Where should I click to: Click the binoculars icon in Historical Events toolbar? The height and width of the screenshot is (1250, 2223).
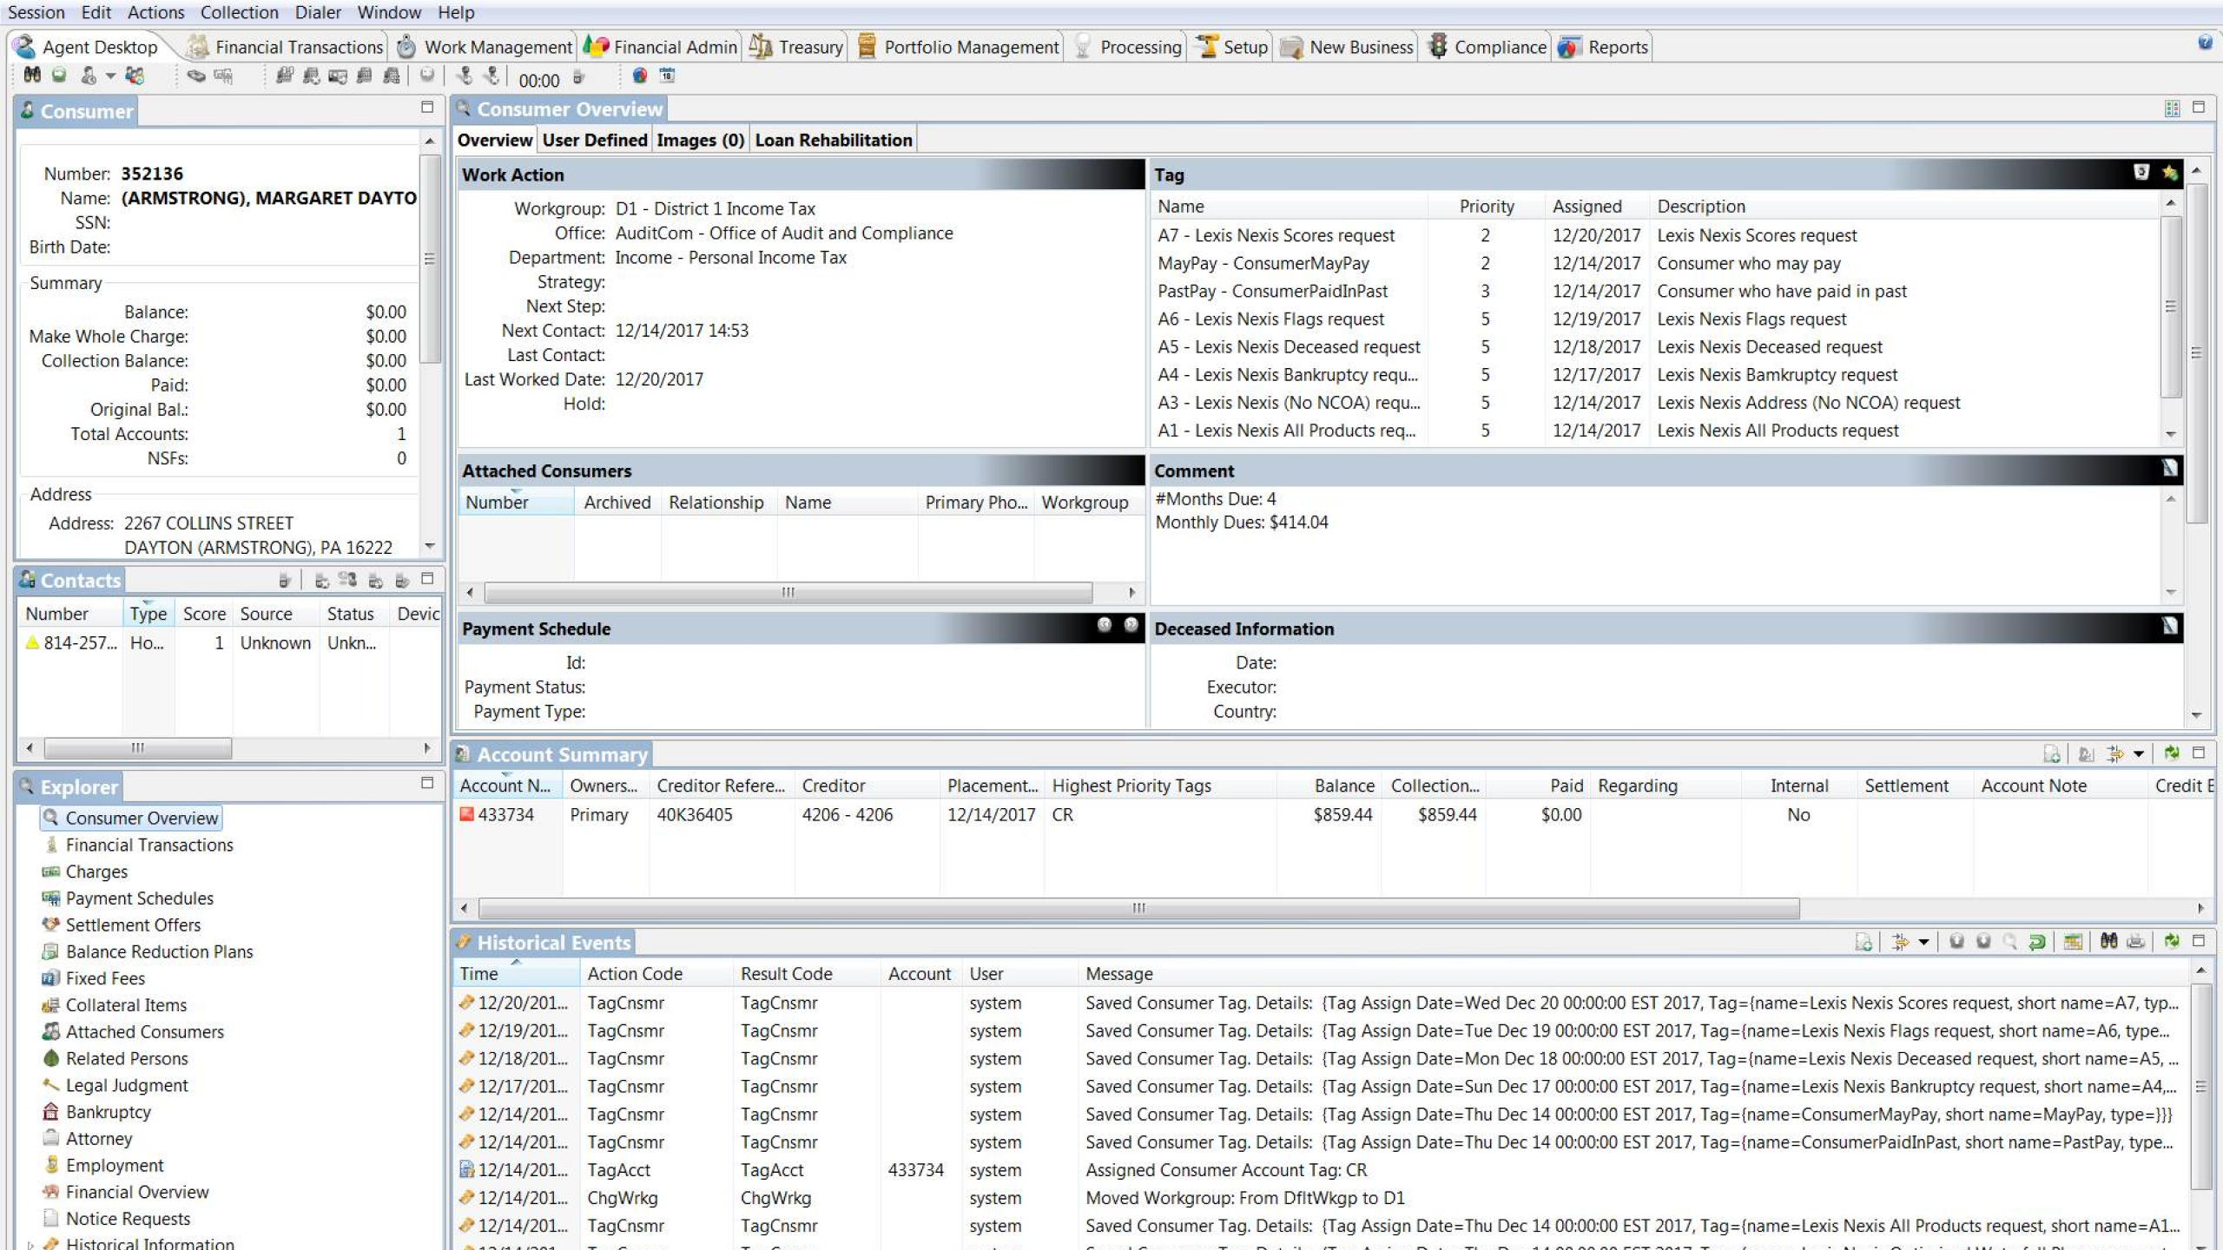[2108, 941]
